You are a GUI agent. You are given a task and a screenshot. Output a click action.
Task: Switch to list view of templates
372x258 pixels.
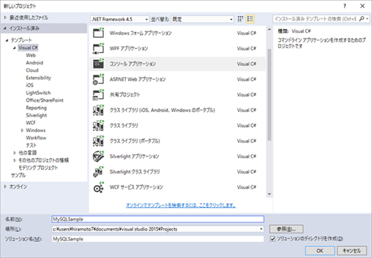[250, 19]
